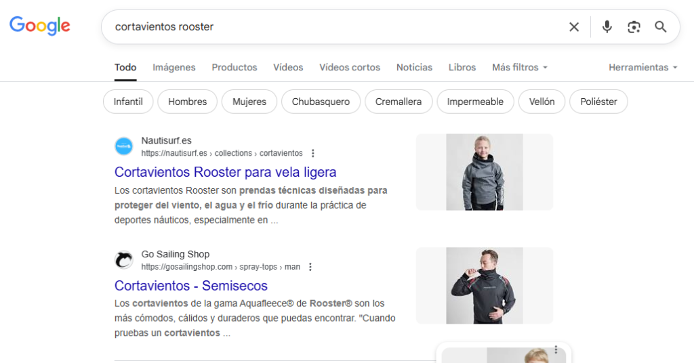This screenshot has width=694, height=363.
Task: Open man in black spray top thumbnail
Action: (484, 286)
